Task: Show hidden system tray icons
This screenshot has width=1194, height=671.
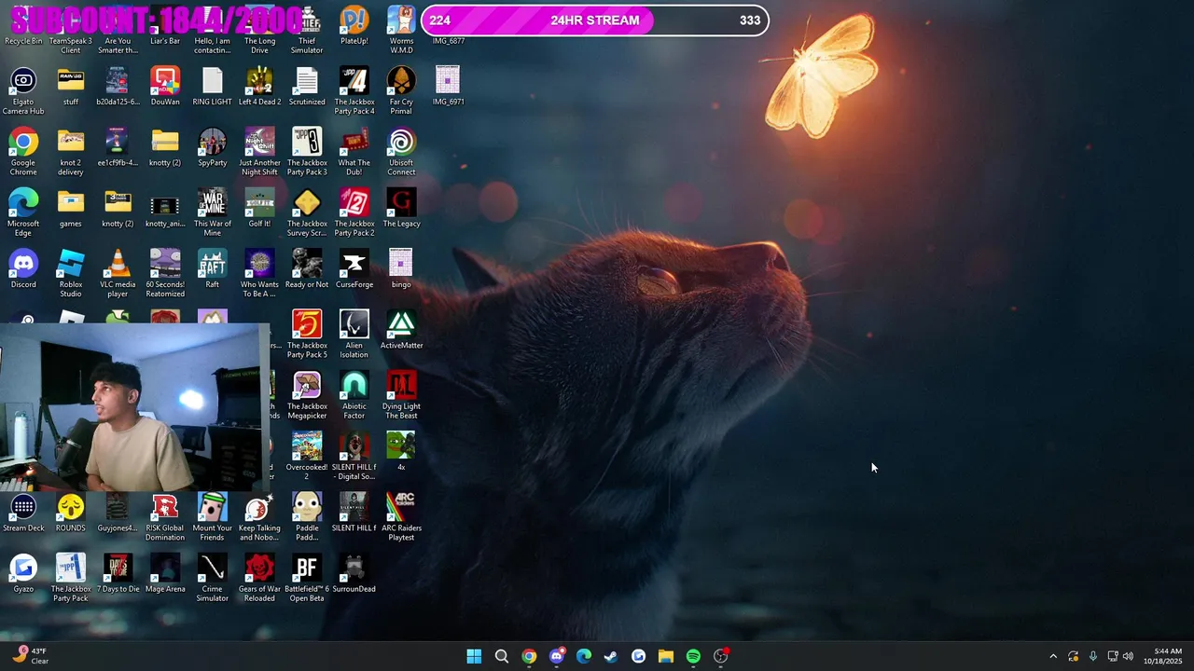Action: (x=1053, y=656)
